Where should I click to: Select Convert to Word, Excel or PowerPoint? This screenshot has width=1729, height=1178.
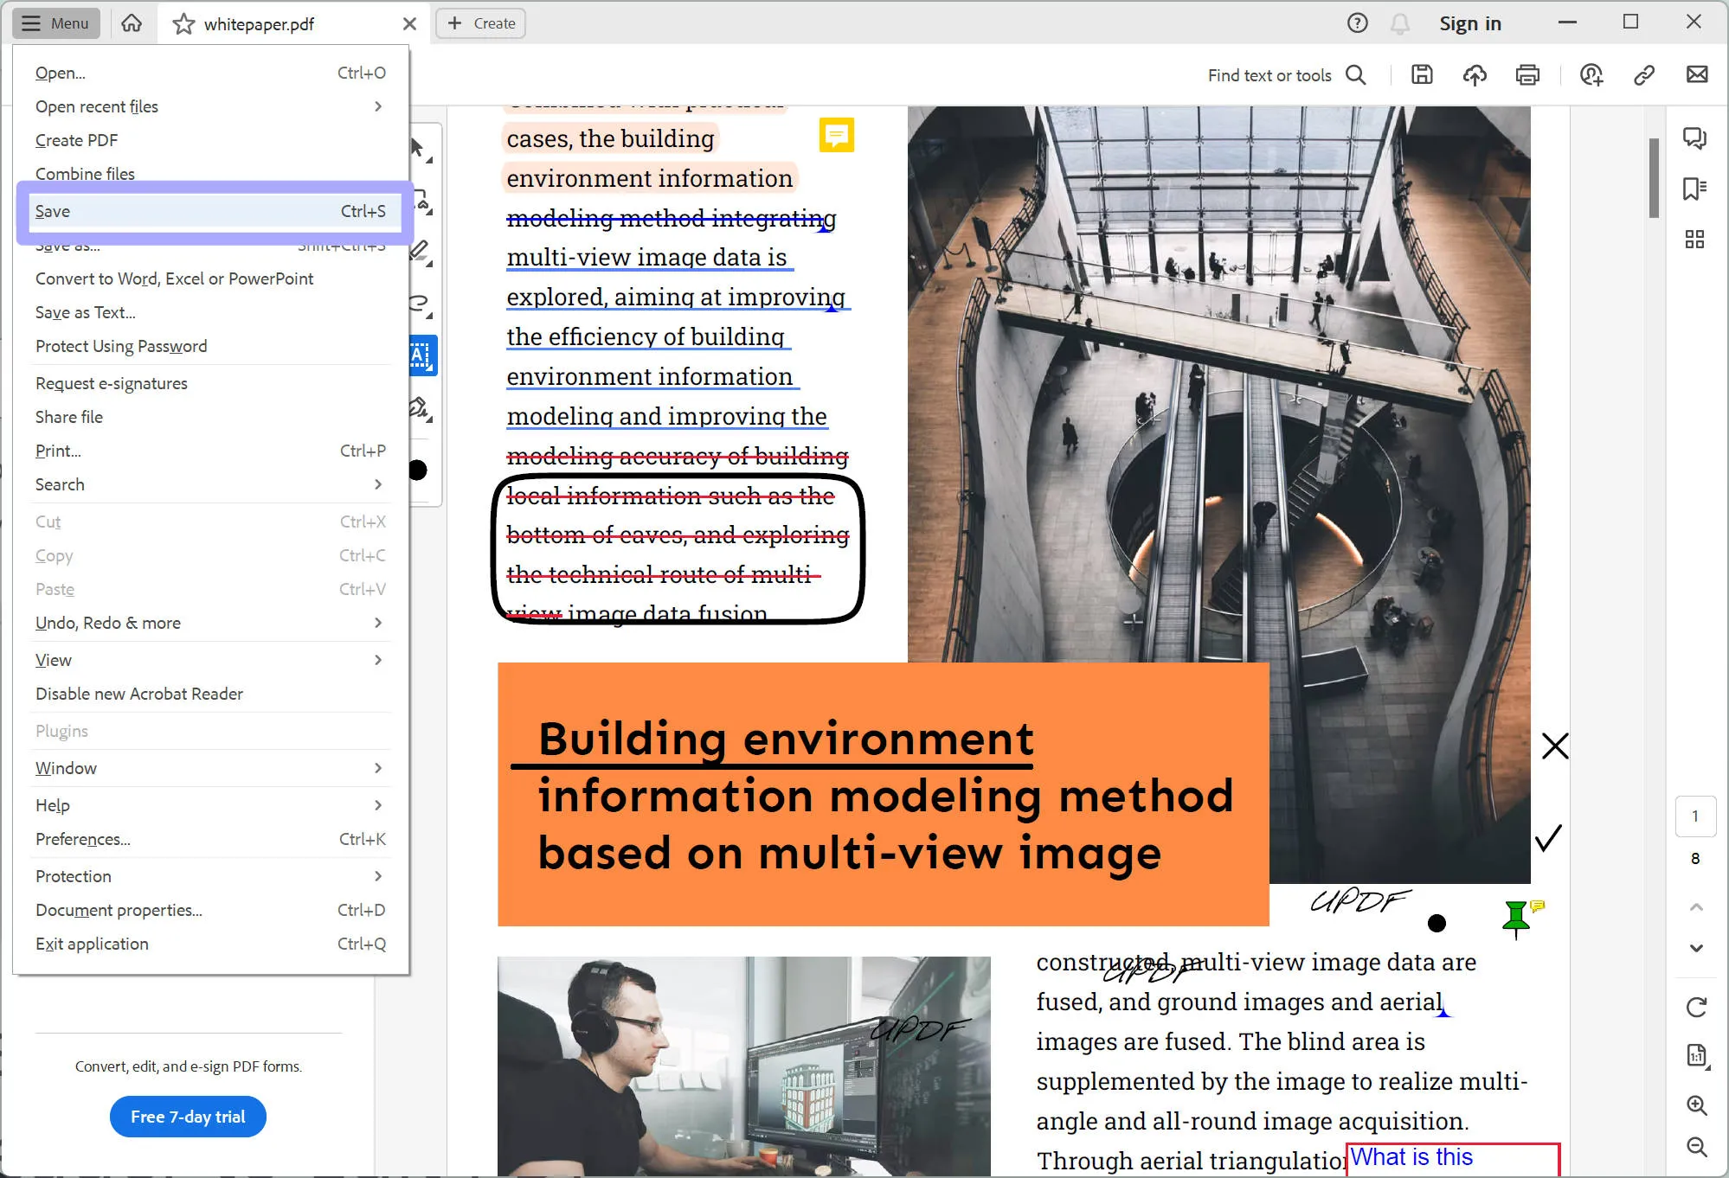176,278
